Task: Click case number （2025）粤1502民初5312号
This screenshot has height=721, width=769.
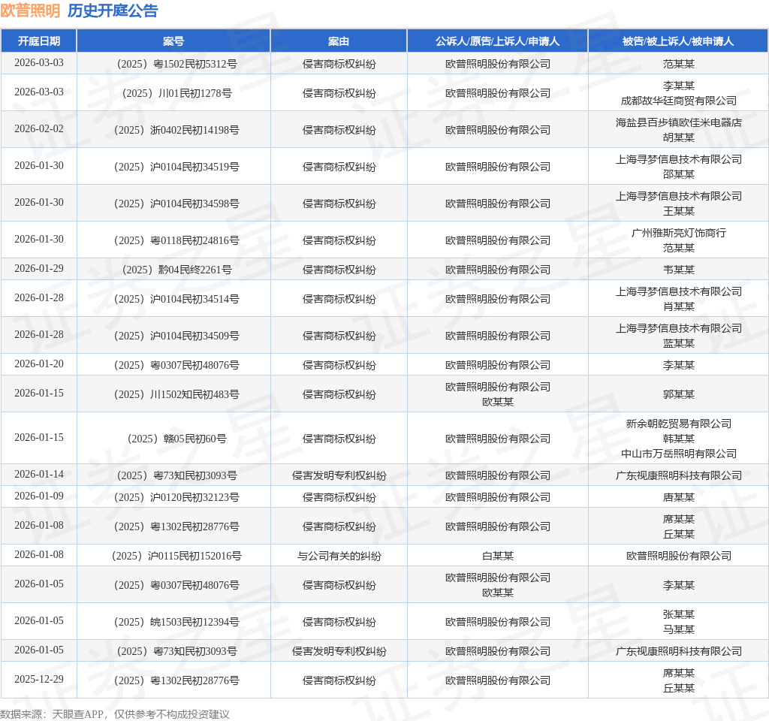Action: 177,64
